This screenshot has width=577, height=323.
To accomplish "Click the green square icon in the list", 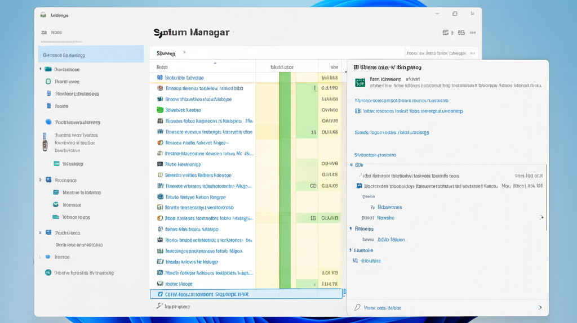I will point(160,110).
